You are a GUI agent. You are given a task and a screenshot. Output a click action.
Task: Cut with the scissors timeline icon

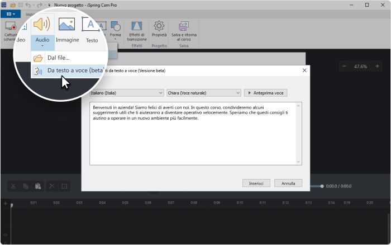point(13,186)
